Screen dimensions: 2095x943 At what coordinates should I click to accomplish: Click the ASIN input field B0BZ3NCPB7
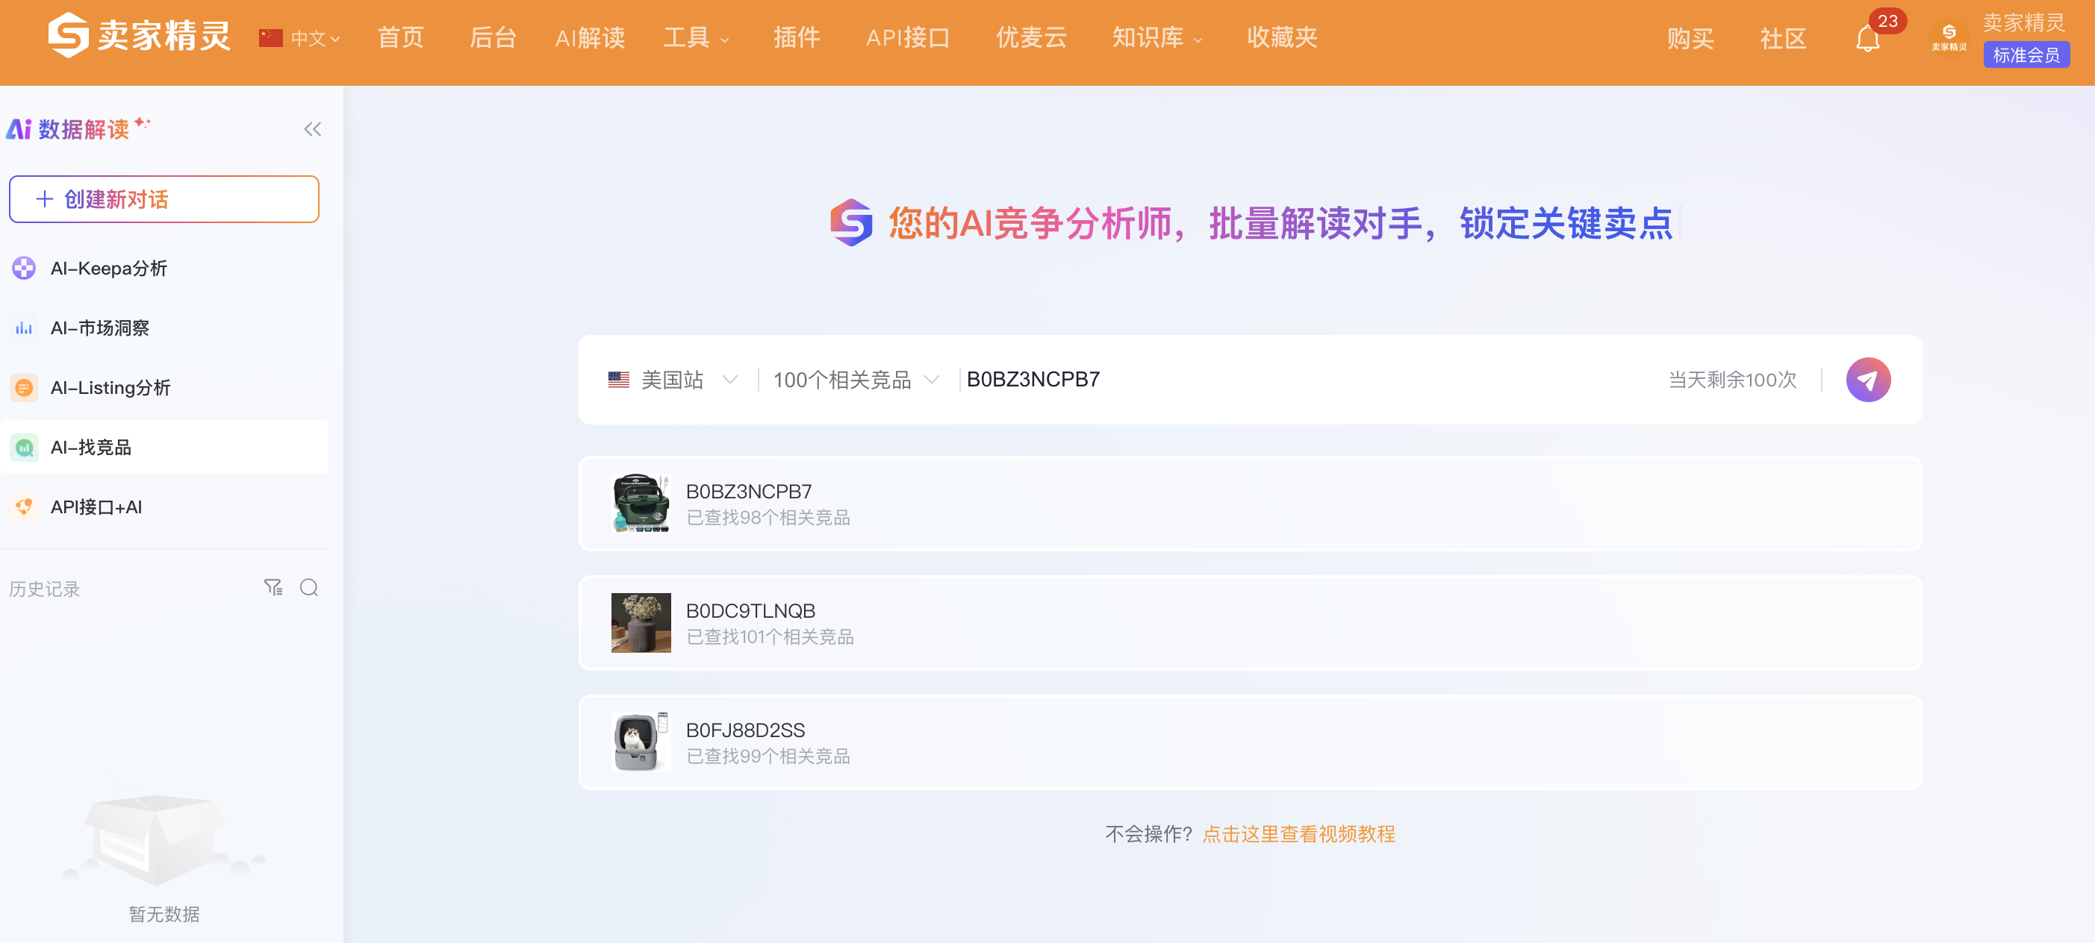[x=1301, y=380]
